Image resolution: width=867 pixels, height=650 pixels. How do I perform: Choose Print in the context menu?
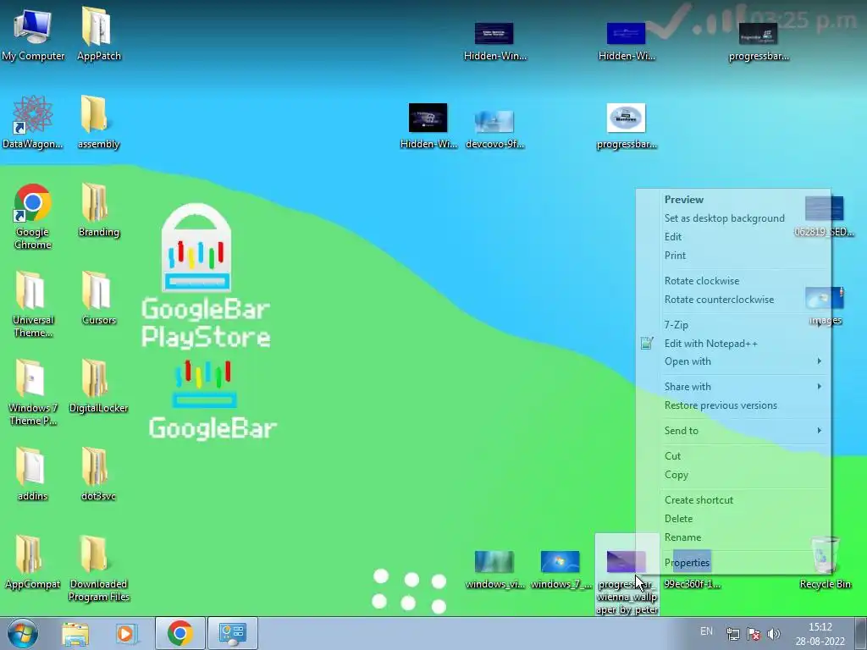click(733, 256)
